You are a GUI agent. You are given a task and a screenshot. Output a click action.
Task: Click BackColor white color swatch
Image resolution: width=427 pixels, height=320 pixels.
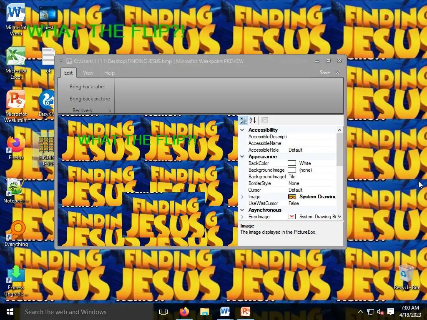pyautogui.click(x=292, y=163)
